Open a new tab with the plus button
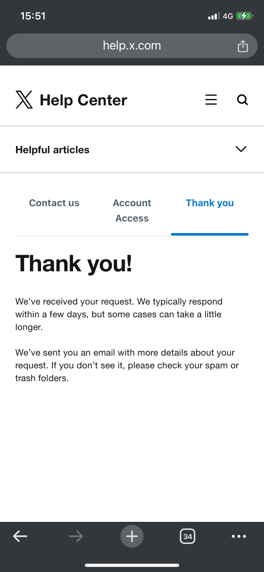The width and height of the screenshot is (264, 572). pos(132,536)
